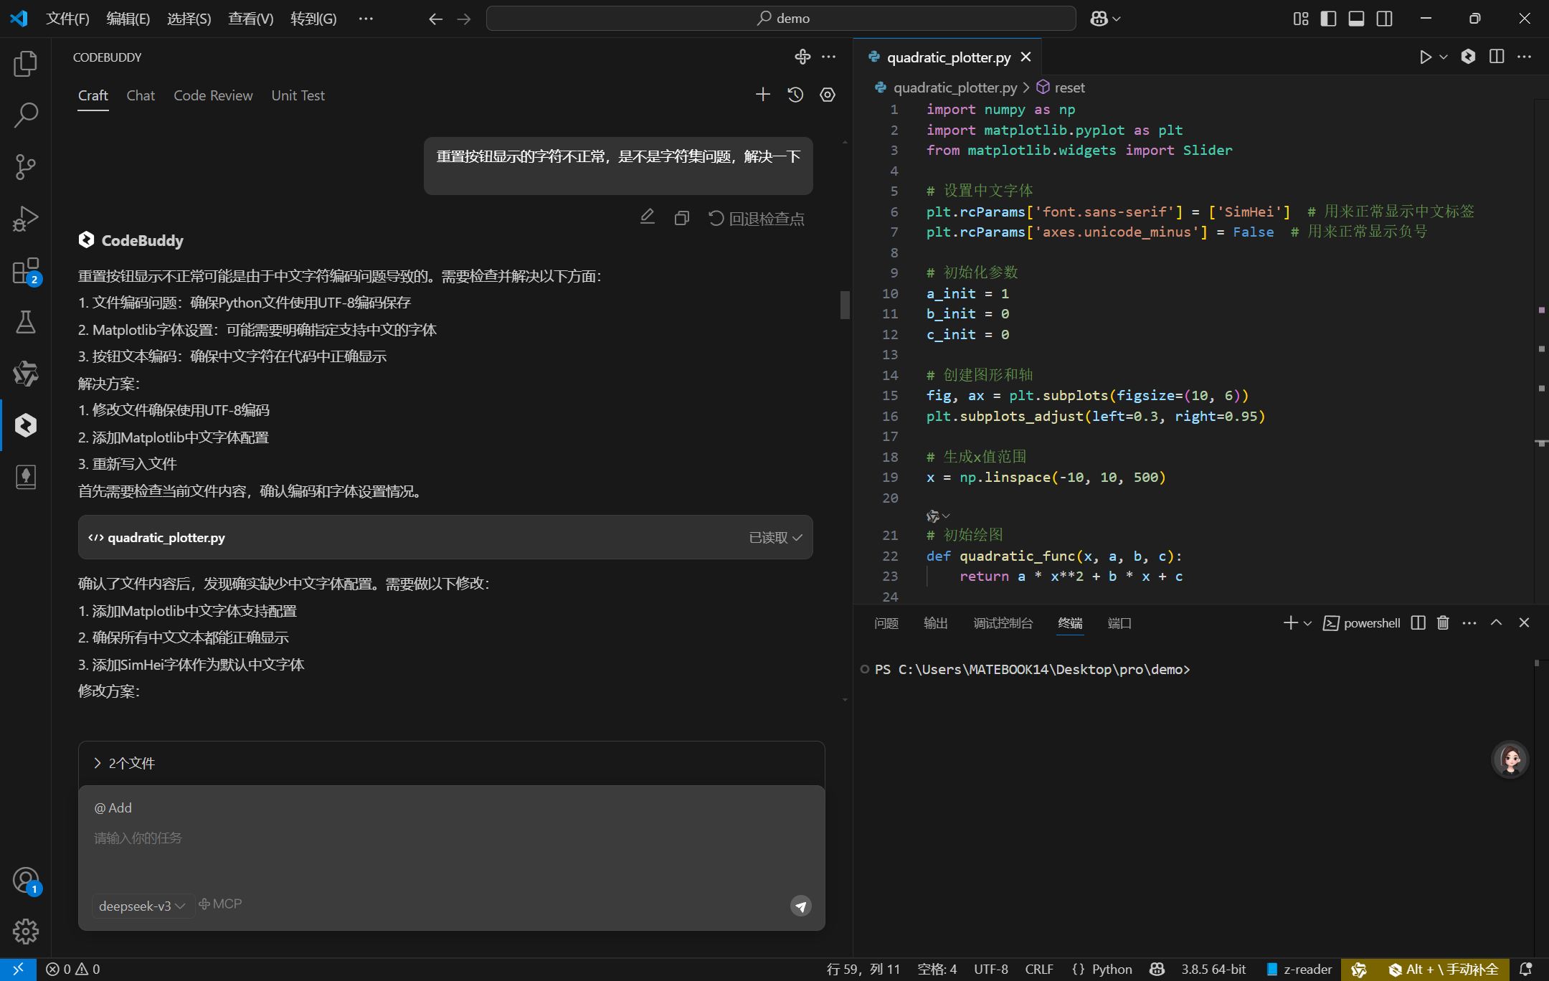Open the deepseek-v3 model dropdown

[x=142, y=906]
